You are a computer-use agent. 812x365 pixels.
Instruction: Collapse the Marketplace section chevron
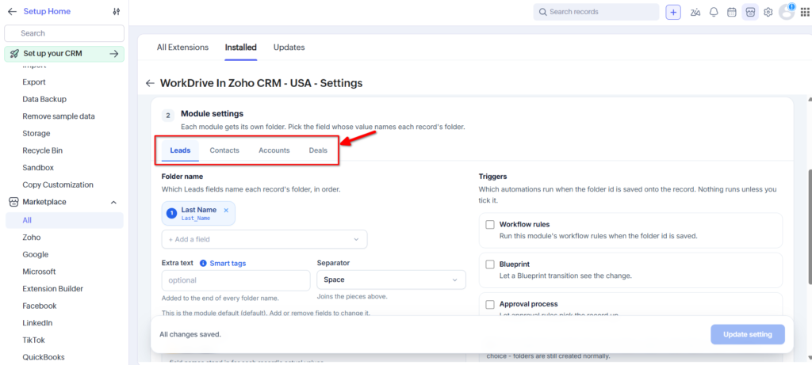113,202
